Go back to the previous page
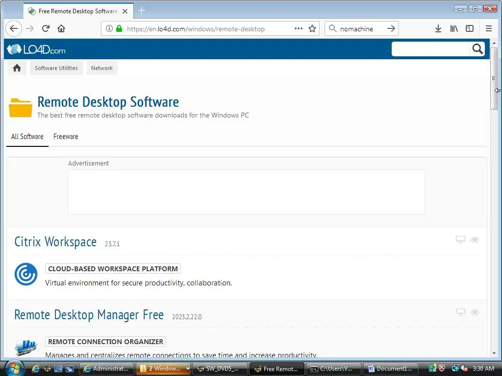Image resolution: width=502 pixels, height=376 pixels. coord(13,29)
